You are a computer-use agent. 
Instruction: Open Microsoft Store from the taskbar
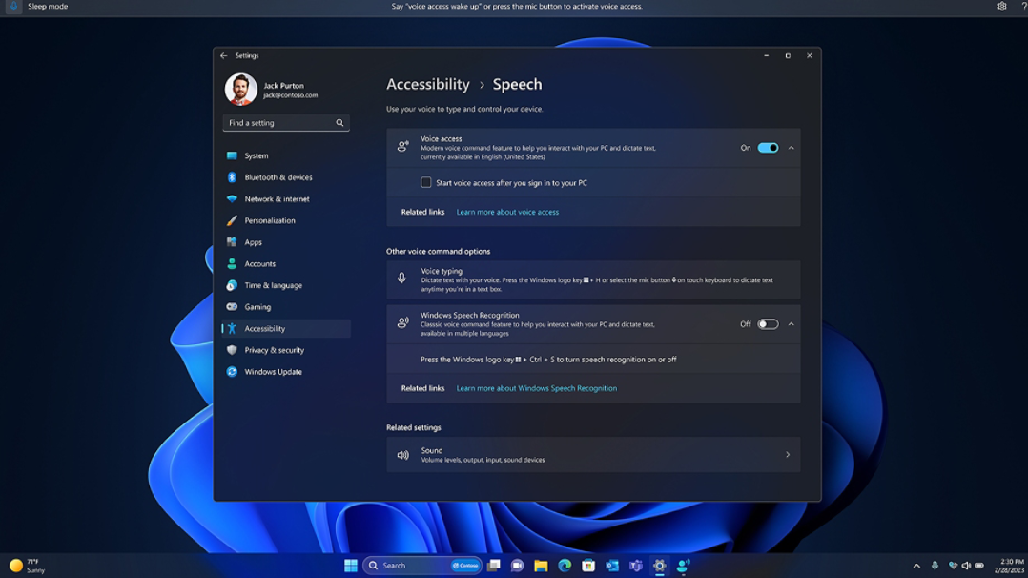(588, 566)
